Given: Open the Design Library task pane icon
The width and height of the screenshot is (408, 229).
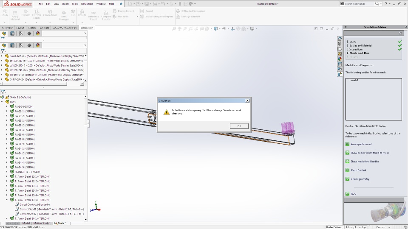Looking at the screenshot, I should click(x=340, y=44).
